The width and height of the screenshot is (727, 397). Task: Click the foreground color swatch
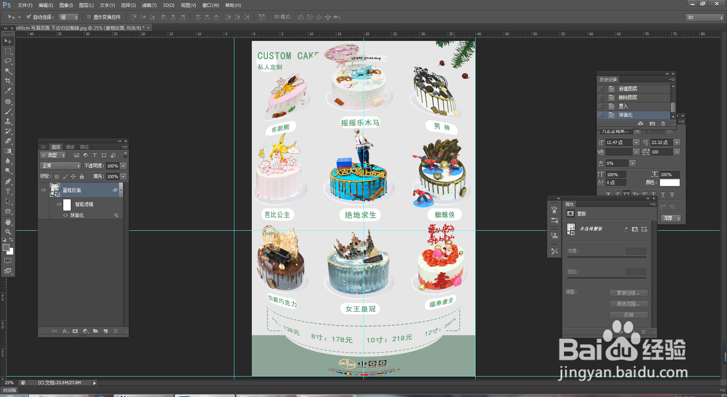[6, 247]
